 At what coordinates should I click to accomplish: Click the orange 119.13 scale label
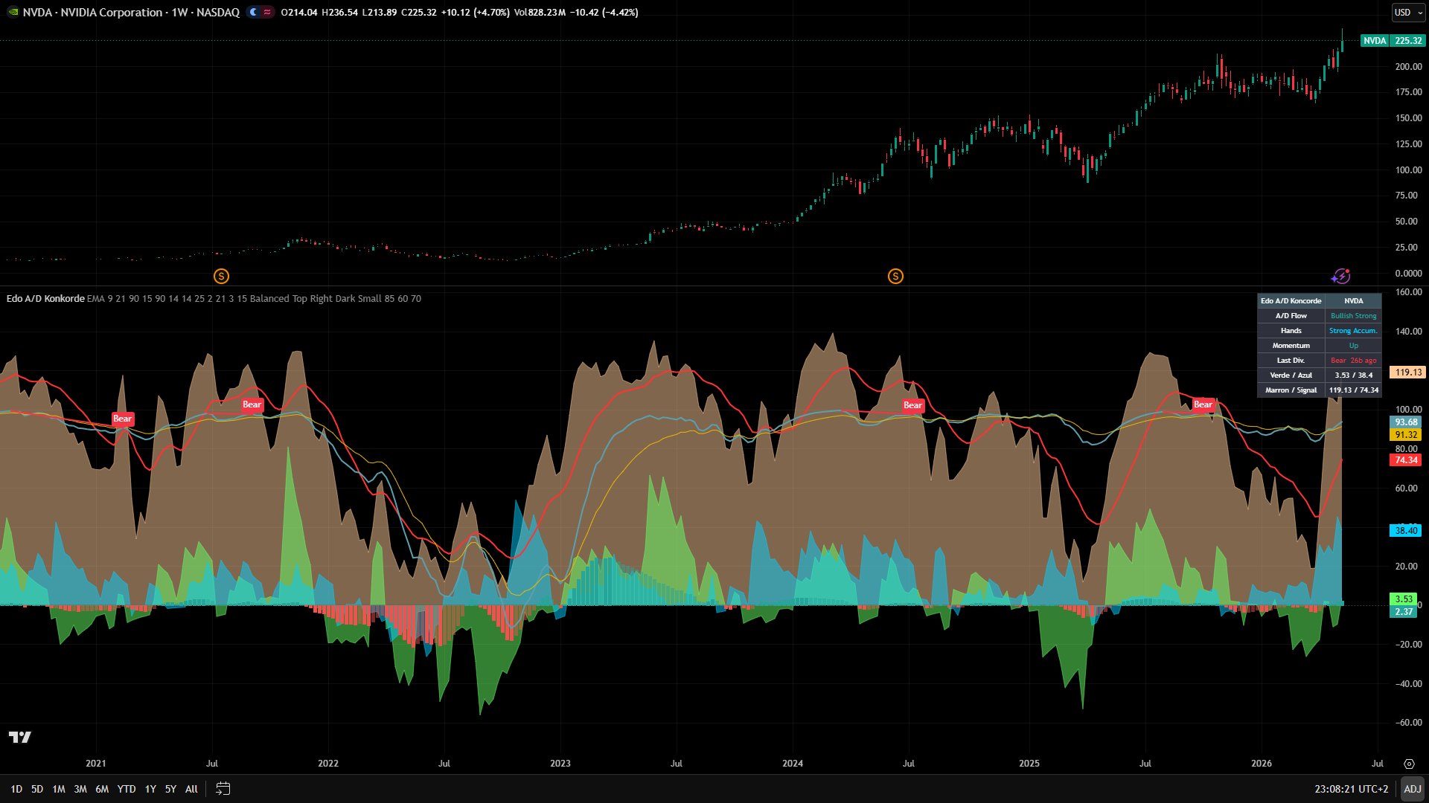click(1408, 373)
